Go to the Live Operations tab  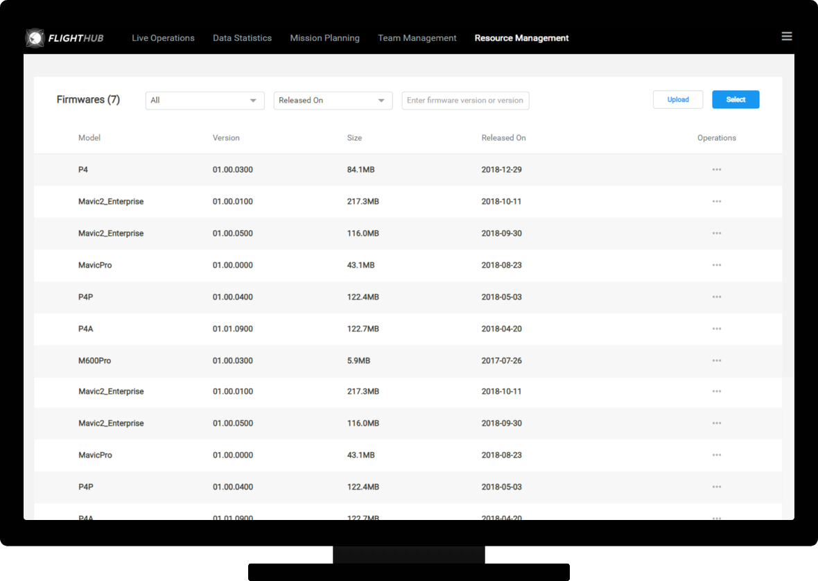coord(163,38)
